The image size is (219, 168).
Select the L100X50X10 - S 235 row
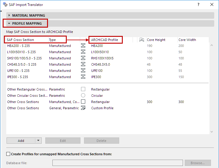pyautogui.click(x=108, y=52)
